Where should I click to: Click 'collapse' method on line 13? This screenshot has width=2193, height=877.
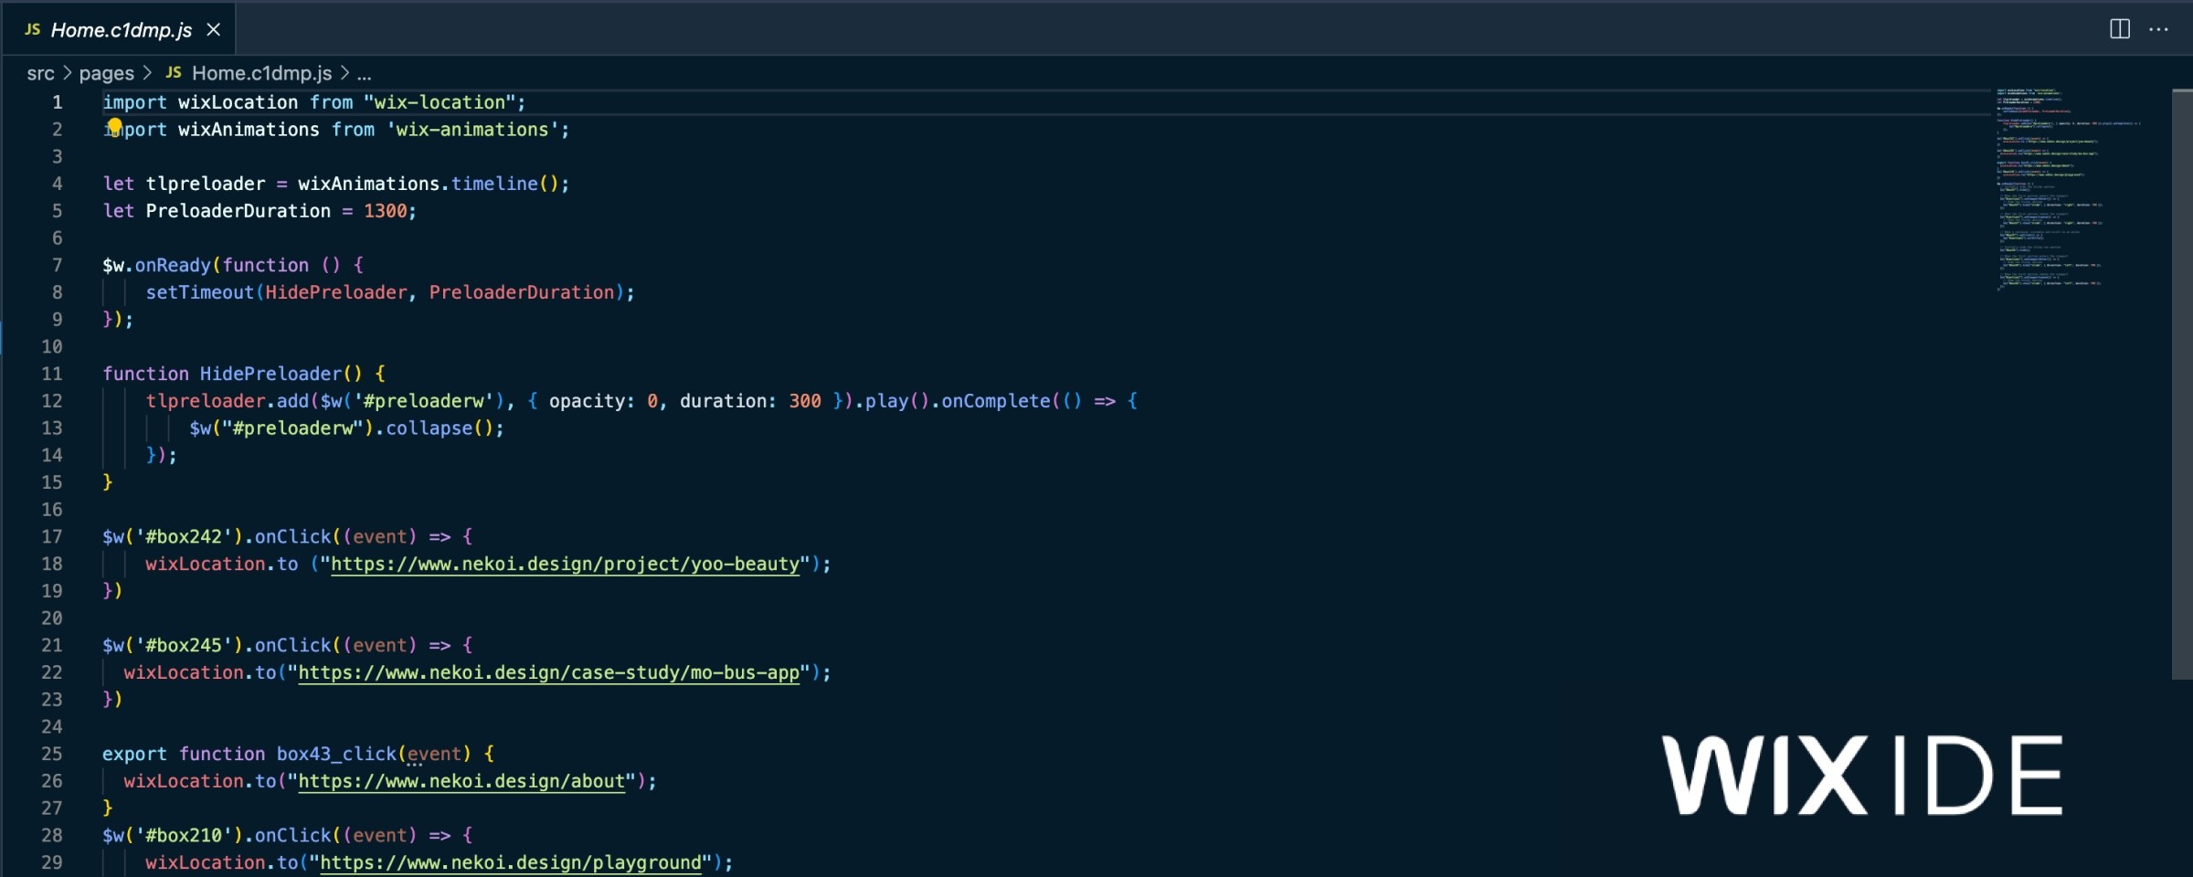[x=429, y=428]
